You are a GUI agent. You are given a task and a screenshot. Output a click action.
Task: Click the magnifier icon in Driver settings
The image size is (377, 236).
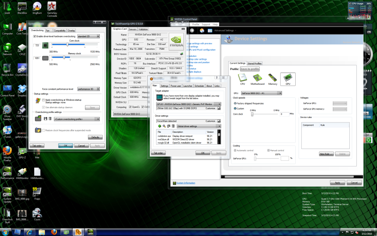tap(164, 126)
